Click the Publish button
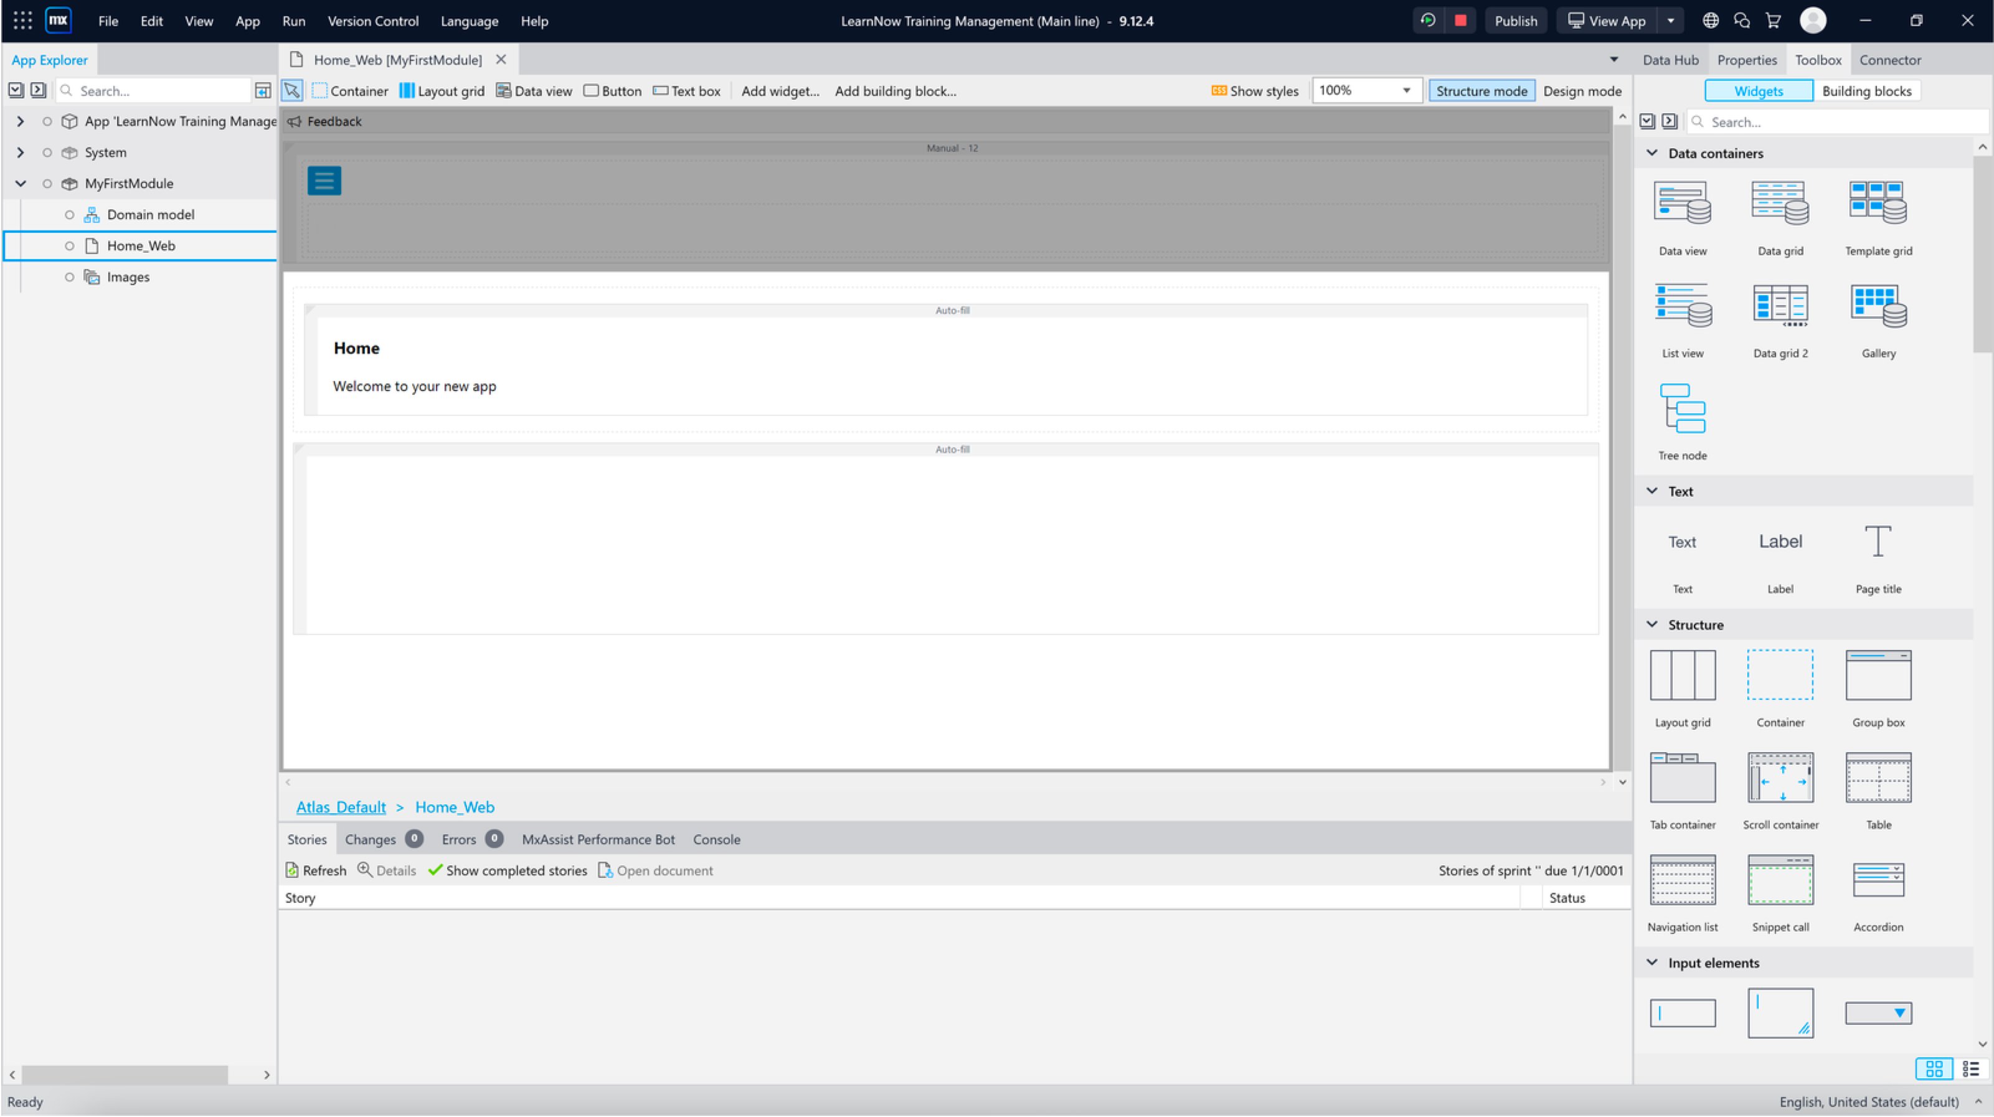1994x1117 pixels. (1515, 21)
